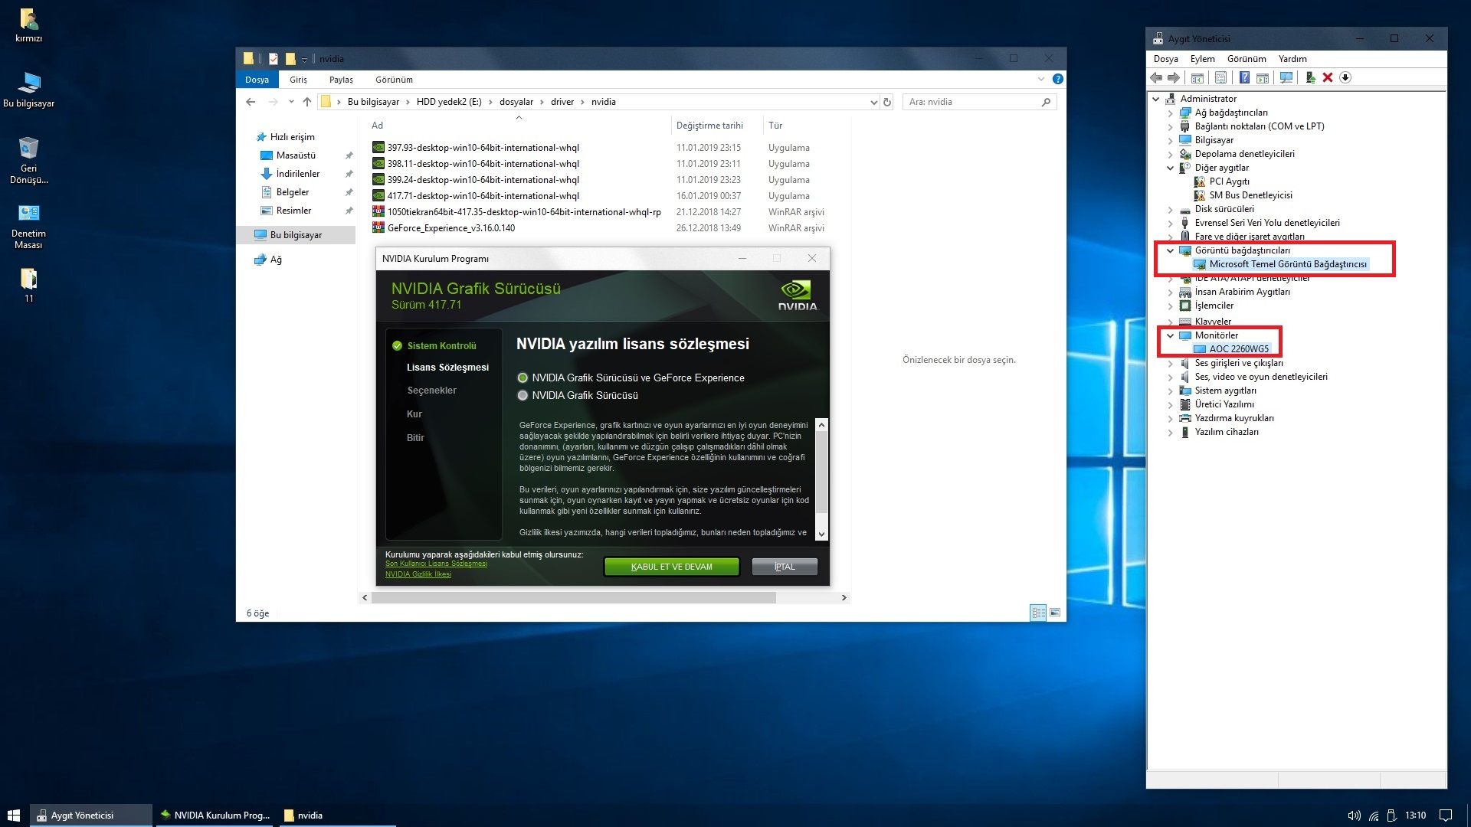Click KABUL ET VE DEVAM button

[x=671, y=567]
